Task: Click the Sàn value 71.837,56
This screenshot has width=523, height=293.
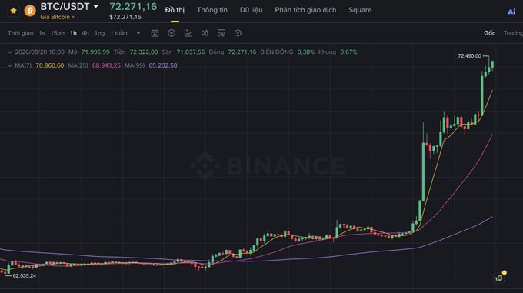Action: 191,52
